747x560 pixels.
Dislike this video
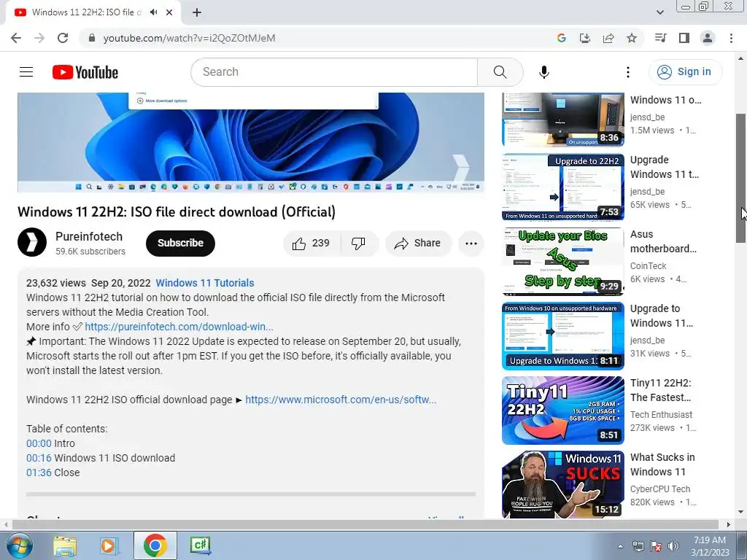(359, 244)
